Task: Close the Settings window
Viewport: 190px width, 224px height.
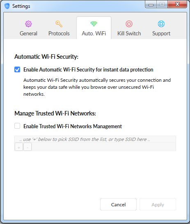Action: 177,4
